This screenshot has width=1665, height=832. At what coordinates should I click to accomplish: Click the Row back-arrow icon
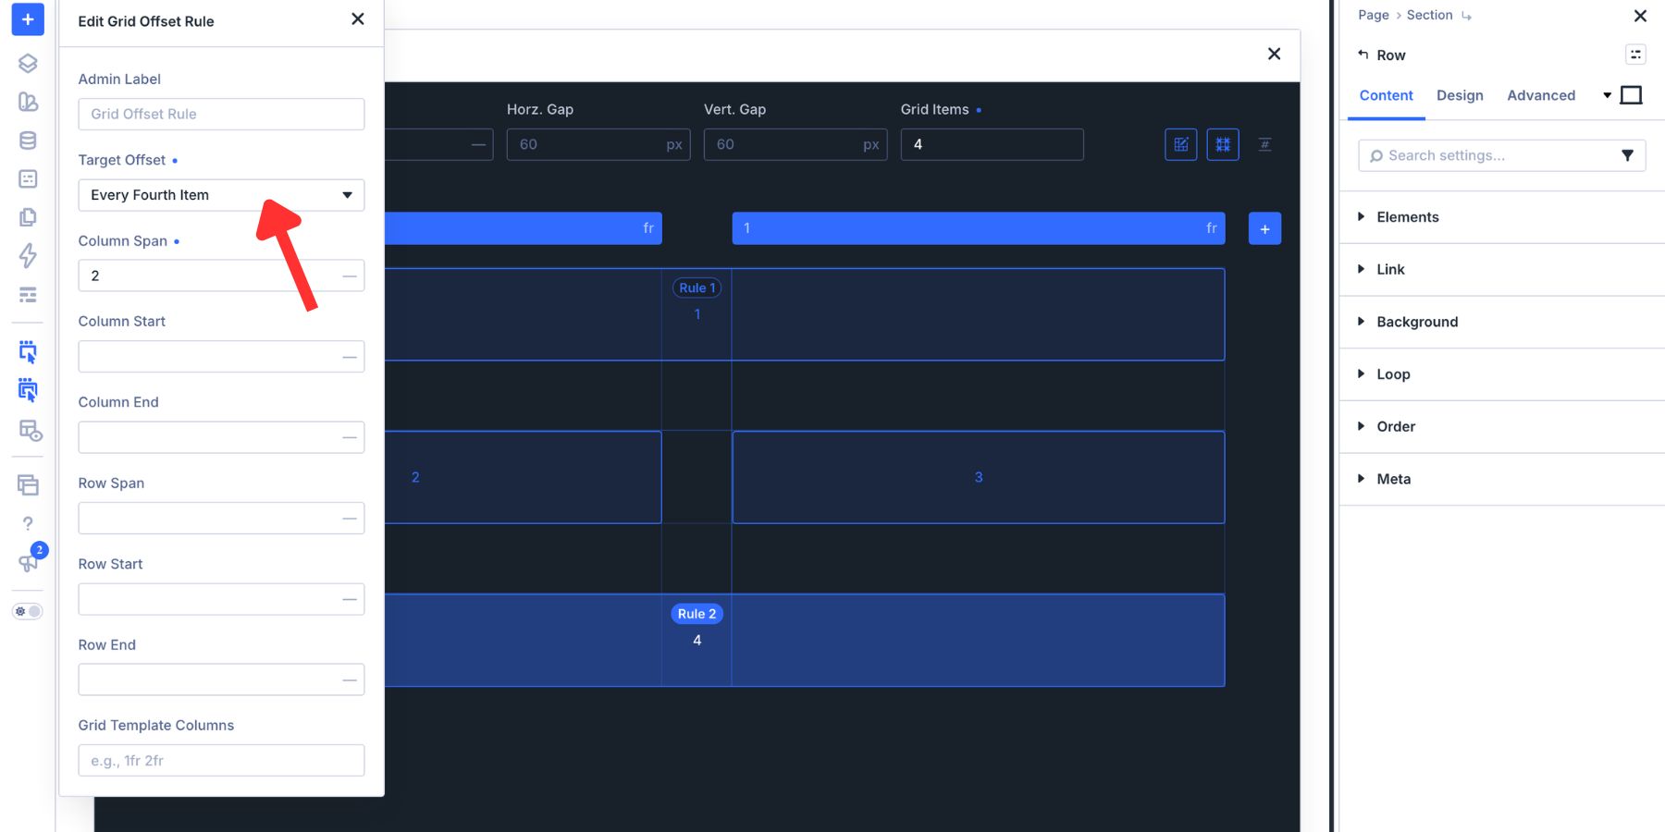click(x=1363, y=55)
